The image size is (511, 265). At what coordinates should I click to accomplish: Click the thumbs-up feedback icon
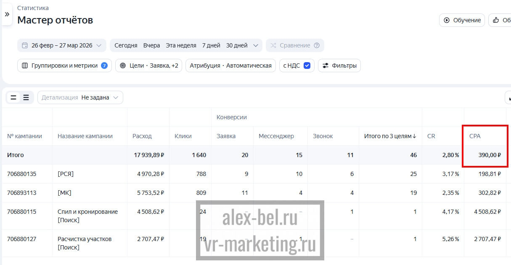pos(496,20)
